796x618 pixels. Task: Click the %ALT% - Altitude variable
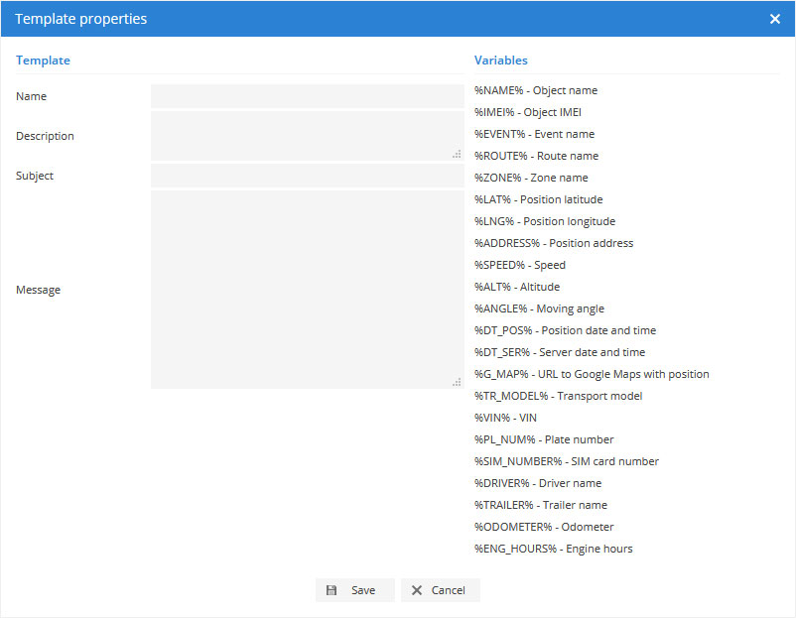click(517, 287)
